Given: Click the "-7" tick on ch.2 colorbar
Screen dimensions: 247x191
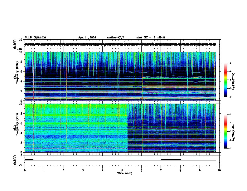Looking at the screenshot, I should [x=230, y=148].
